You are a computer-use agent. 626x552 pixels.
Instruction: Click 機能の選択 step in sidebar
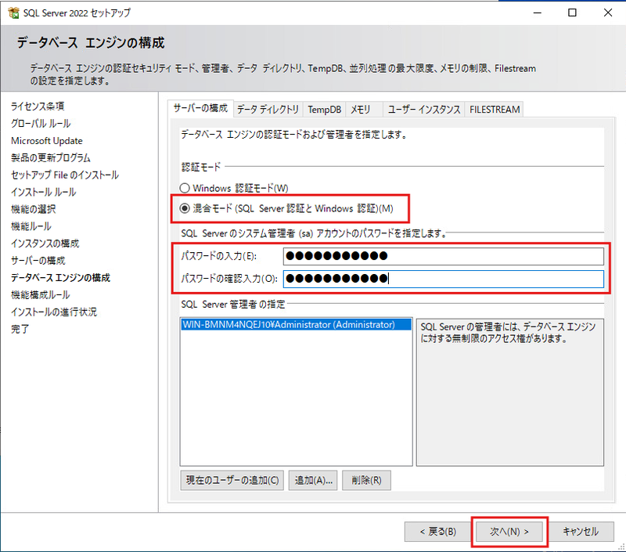coord(33,209)
